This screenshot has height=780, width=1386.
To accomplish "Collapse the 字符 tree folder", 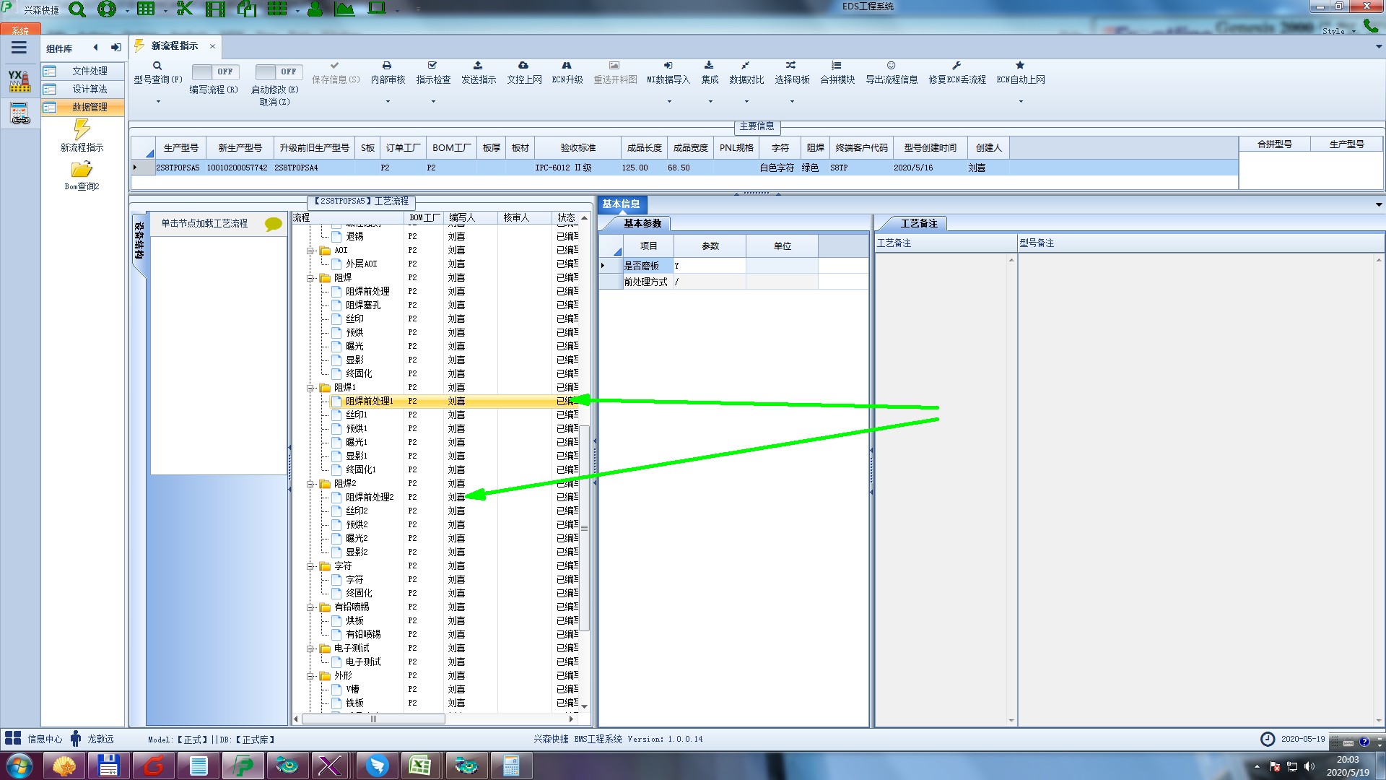I will click(310, 566).
